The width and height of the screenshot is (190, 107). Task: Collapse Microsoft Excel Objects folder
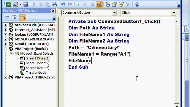point(11,53)
